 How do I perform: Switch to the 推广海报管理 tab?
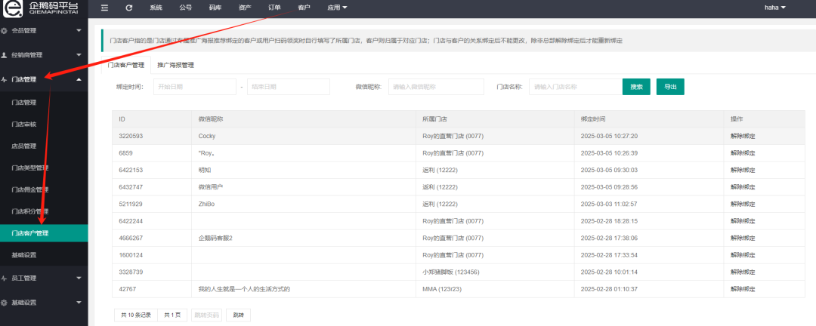pyautogui.click(x=175, y=65)
